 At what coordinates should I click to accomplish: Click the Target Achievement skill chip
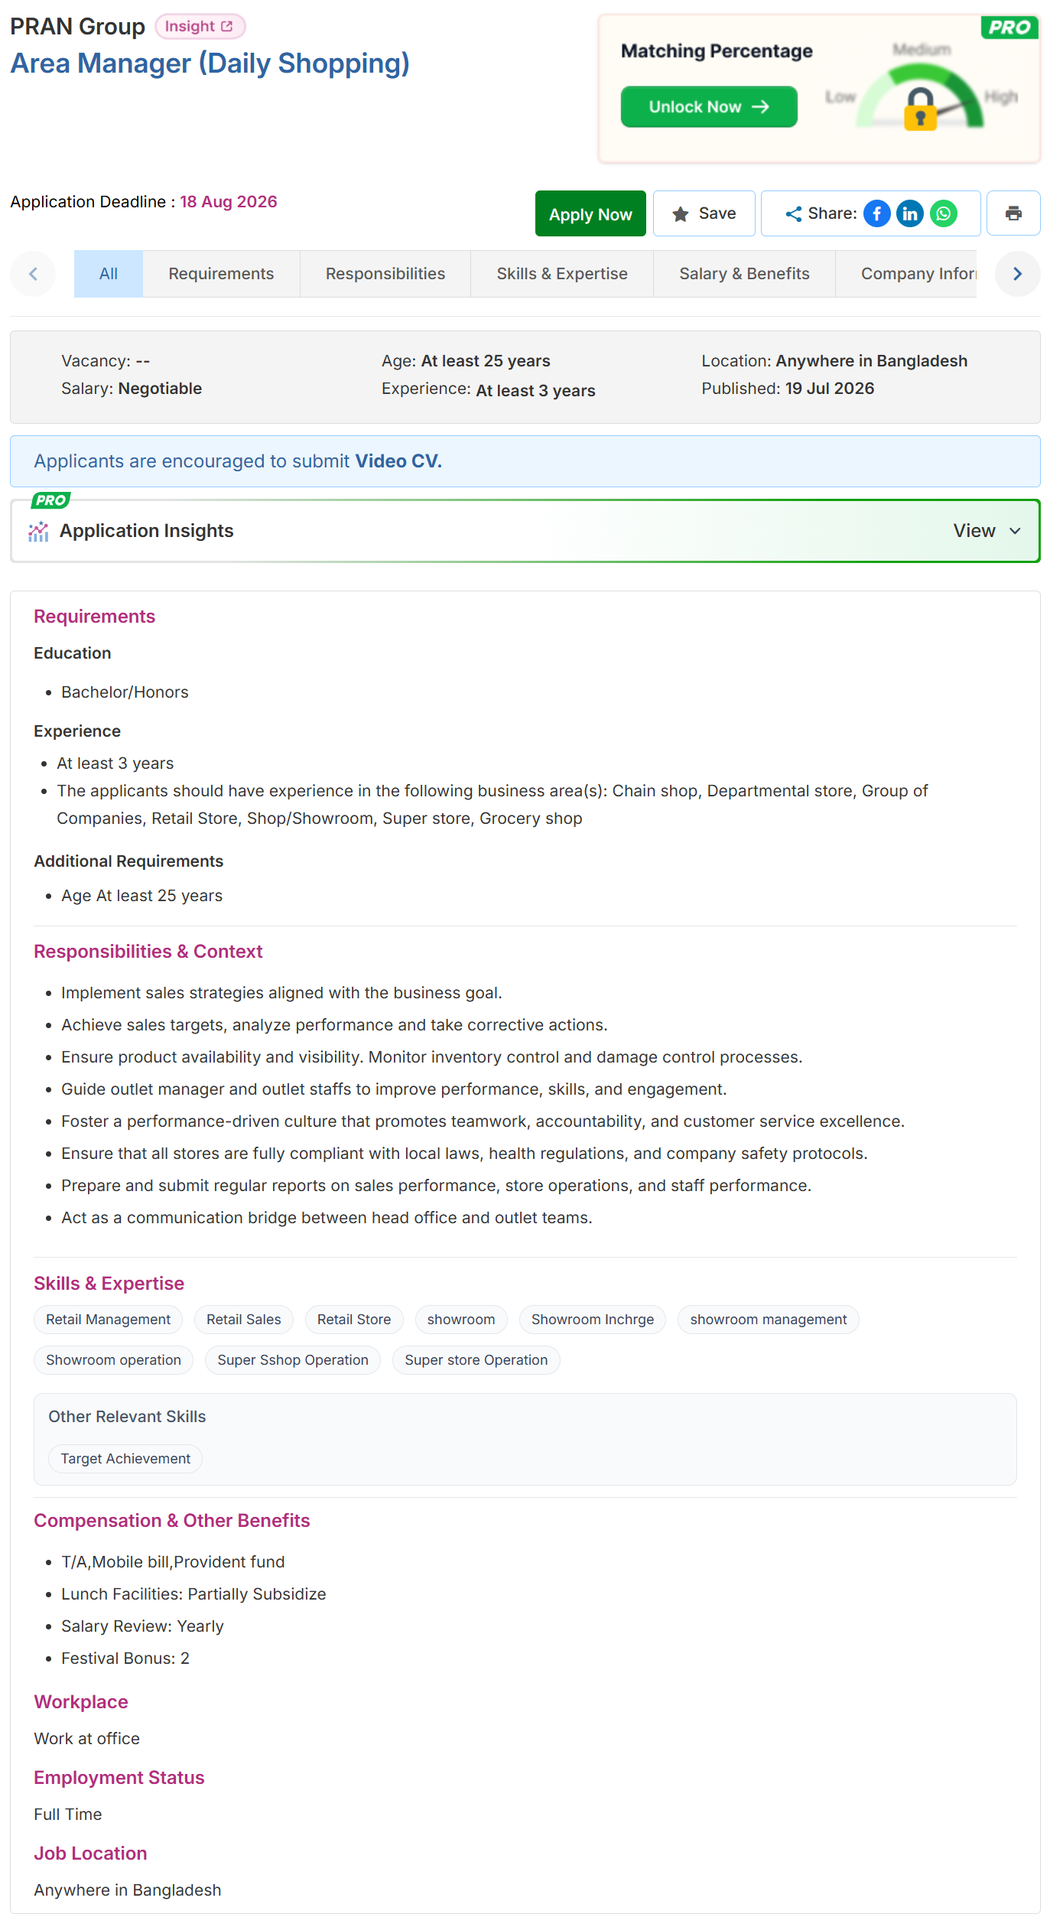click(x=125, y=1459)
